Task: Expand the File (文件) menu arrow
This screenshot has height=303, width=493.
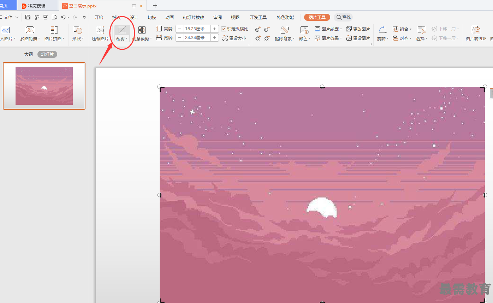Action: point(17,17)
